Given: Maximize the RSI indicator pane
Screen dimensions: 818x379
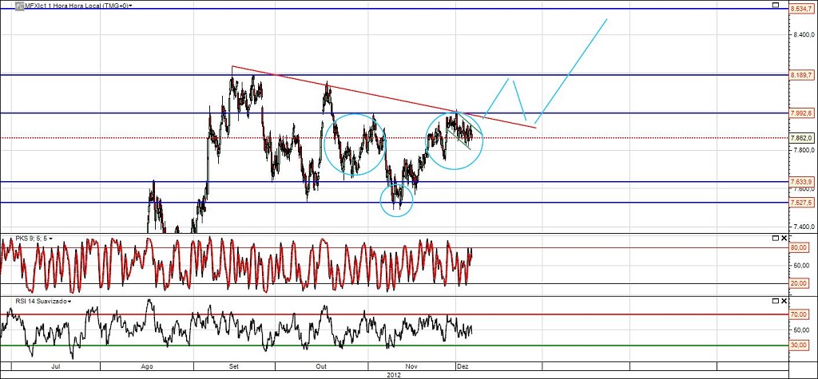Looking at the screenshot, I should [x=775, y=302].
